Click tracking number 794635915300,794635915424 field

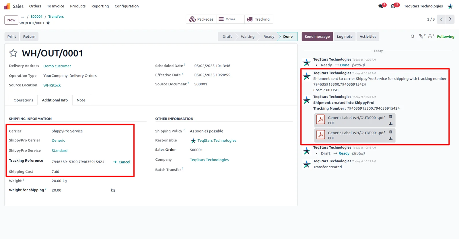tap(78, 162)
